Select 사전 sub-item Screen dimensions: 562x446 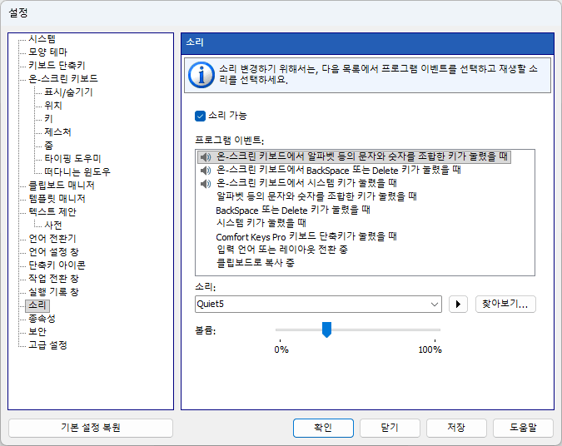53,225
